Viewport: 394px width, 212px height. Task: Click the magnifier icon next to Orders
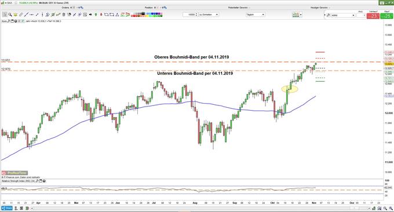[x=82, y=8]
